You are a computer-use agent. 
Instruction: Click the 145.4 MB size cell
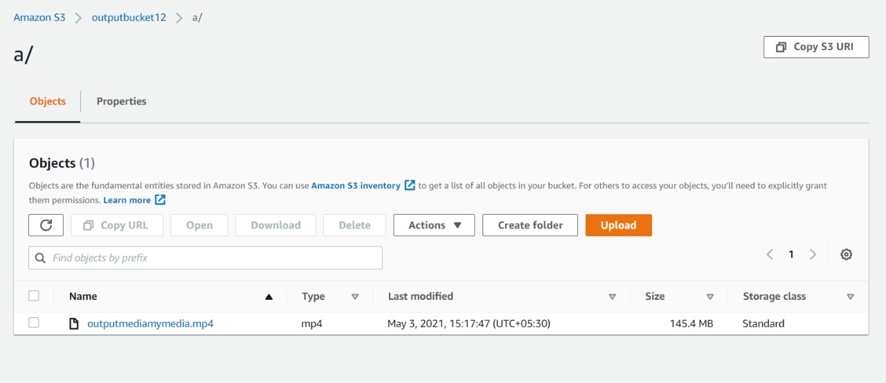[691, 323]
